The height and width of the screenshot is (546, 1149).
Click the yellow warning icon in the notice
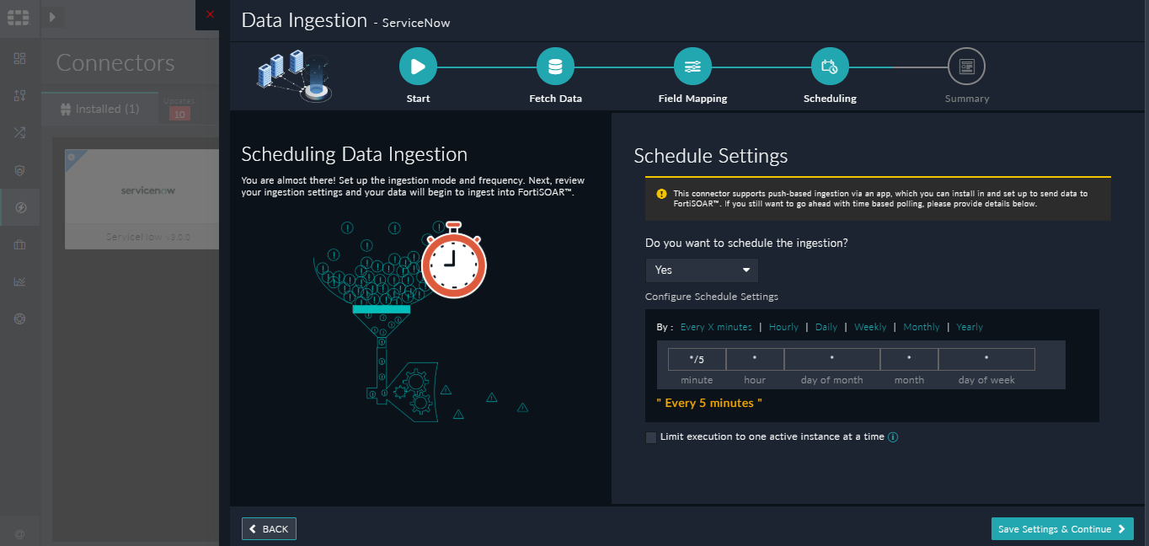click(x=661, y=194)
